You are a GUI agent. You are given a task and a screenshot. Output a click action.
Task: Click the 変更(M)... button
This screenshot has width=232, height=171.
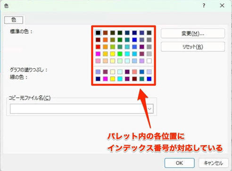pyautogui.click(x=193, y=33)
